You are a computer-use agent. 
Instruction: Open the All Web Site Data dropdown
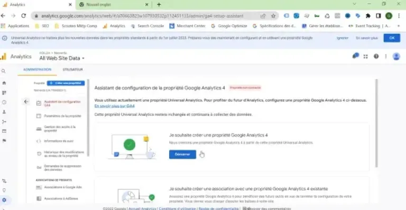62,58
